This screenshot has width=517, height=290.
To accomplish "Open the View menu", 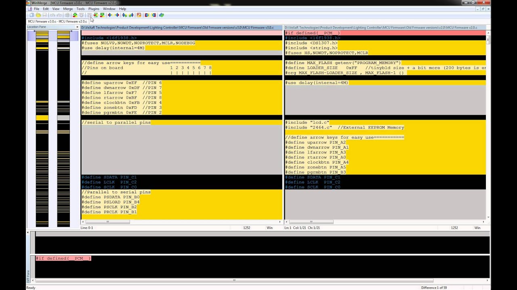I will 56,9.
